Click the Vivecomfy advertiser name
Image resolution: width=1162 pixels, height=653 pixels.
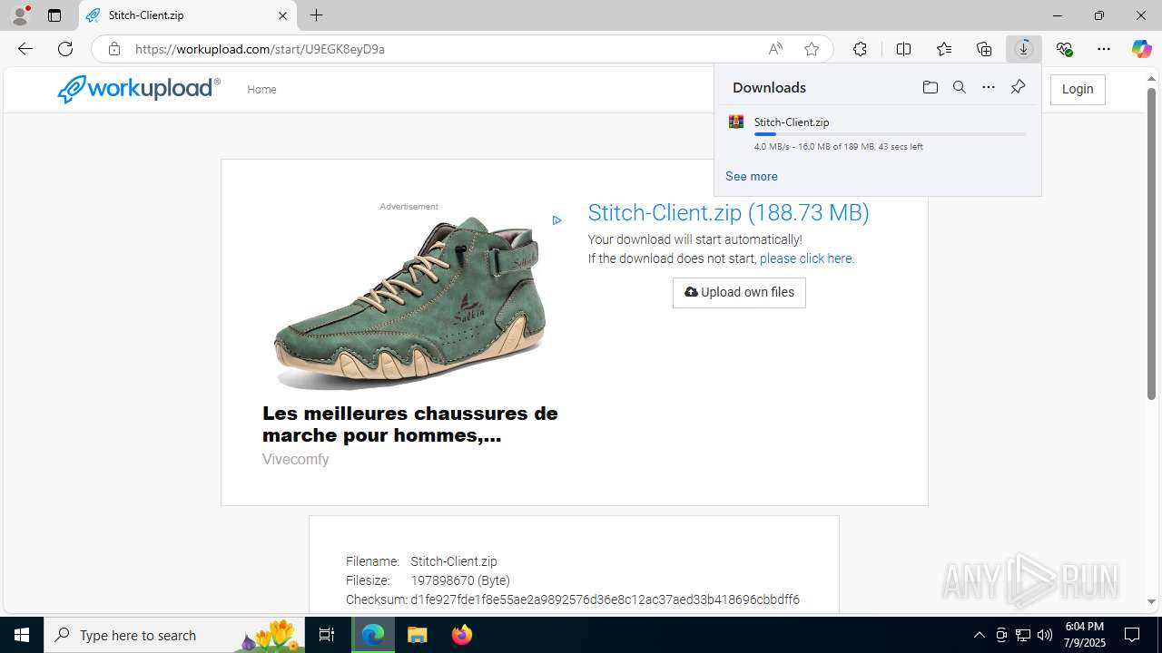click(x=295, y=459)
